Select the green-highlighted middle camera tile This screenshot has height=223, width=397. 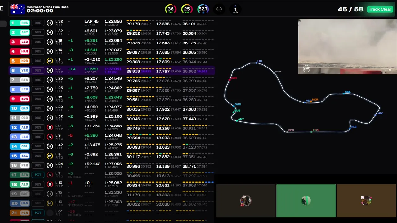[306, 201]
